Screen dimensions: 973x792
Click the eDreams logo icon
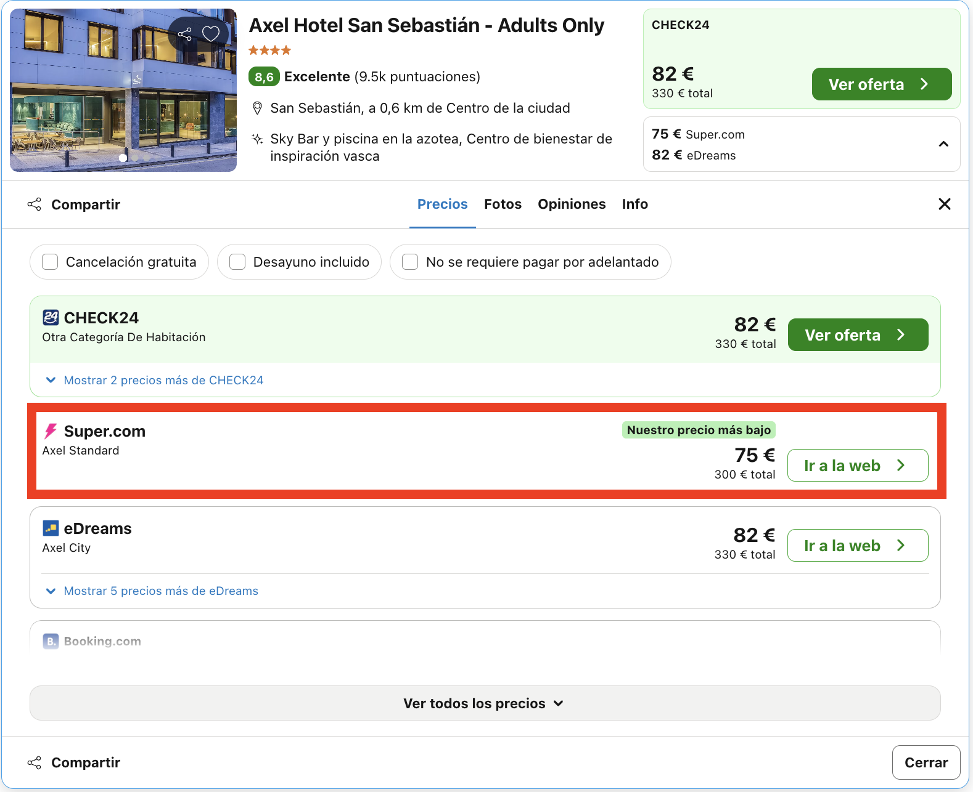[51, 528]
